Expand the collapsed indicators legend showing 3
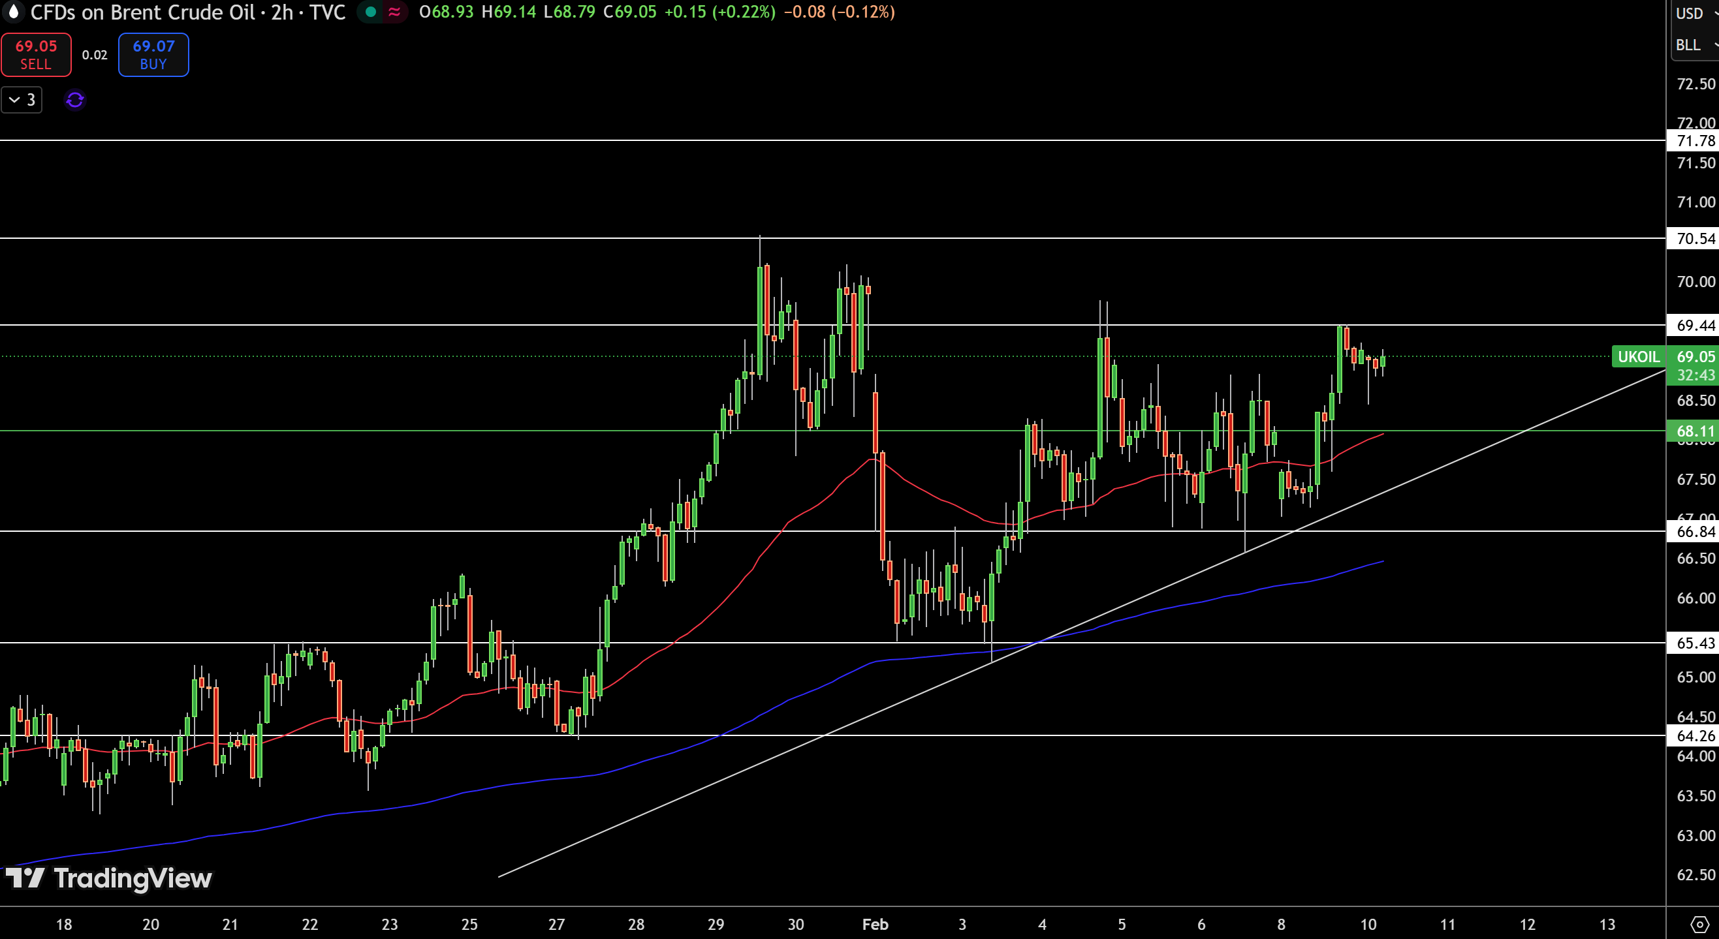 (22, 100)
